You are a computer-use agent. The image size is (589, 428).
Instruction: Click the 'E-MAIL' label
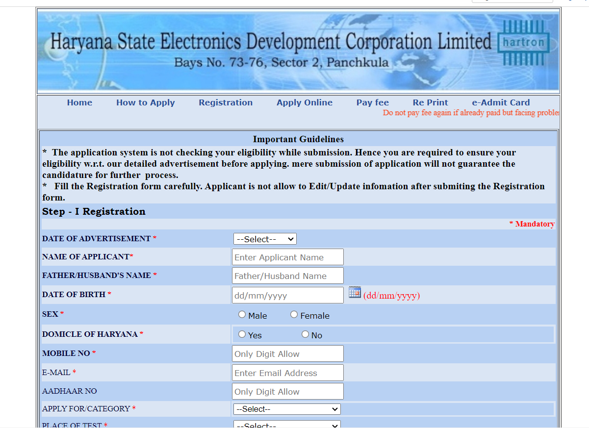coord(56,373)
